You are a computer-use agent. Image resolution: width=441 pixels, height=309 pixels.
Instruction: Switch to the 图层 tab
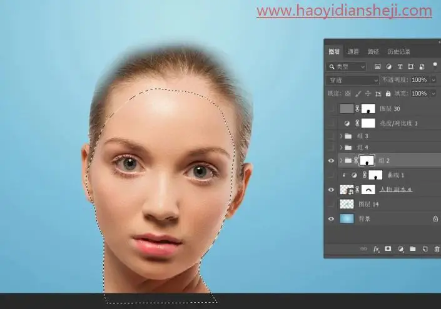334,51
